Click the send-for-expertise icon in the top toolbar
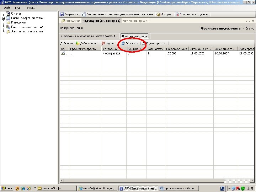 point(84,14)
